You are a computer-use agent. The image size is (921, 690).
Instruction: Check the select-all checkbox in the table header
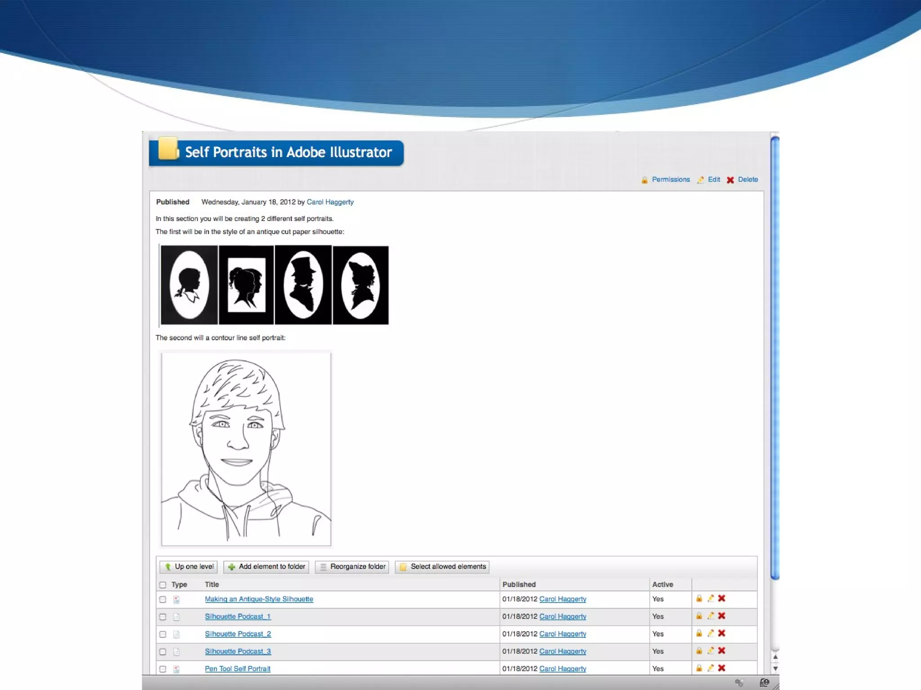pos(163,585)
